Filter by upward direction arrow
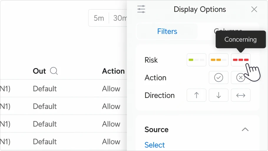This screenshot has height=151, width=268. tap(196, 95)
